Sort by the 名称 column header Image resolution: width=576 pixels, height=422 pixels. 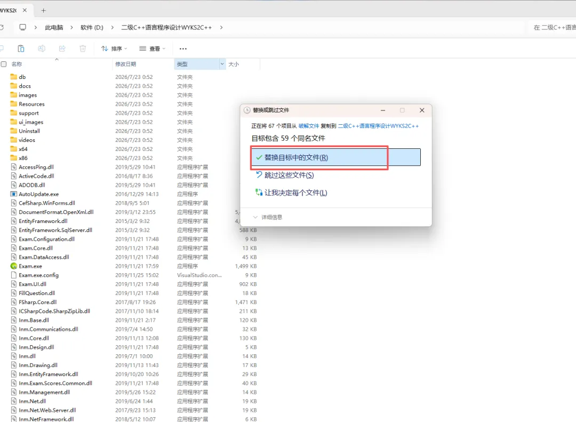(x=17, y=64)
